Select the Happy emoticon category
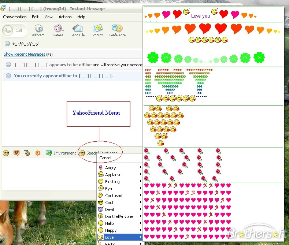The width and height of the screenshot is (289, 245). [120, 230]
